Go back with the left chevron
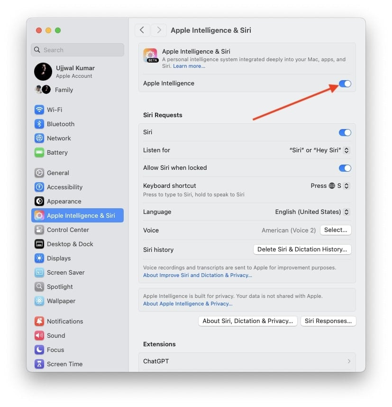392x407 pixels. (142, 30)
